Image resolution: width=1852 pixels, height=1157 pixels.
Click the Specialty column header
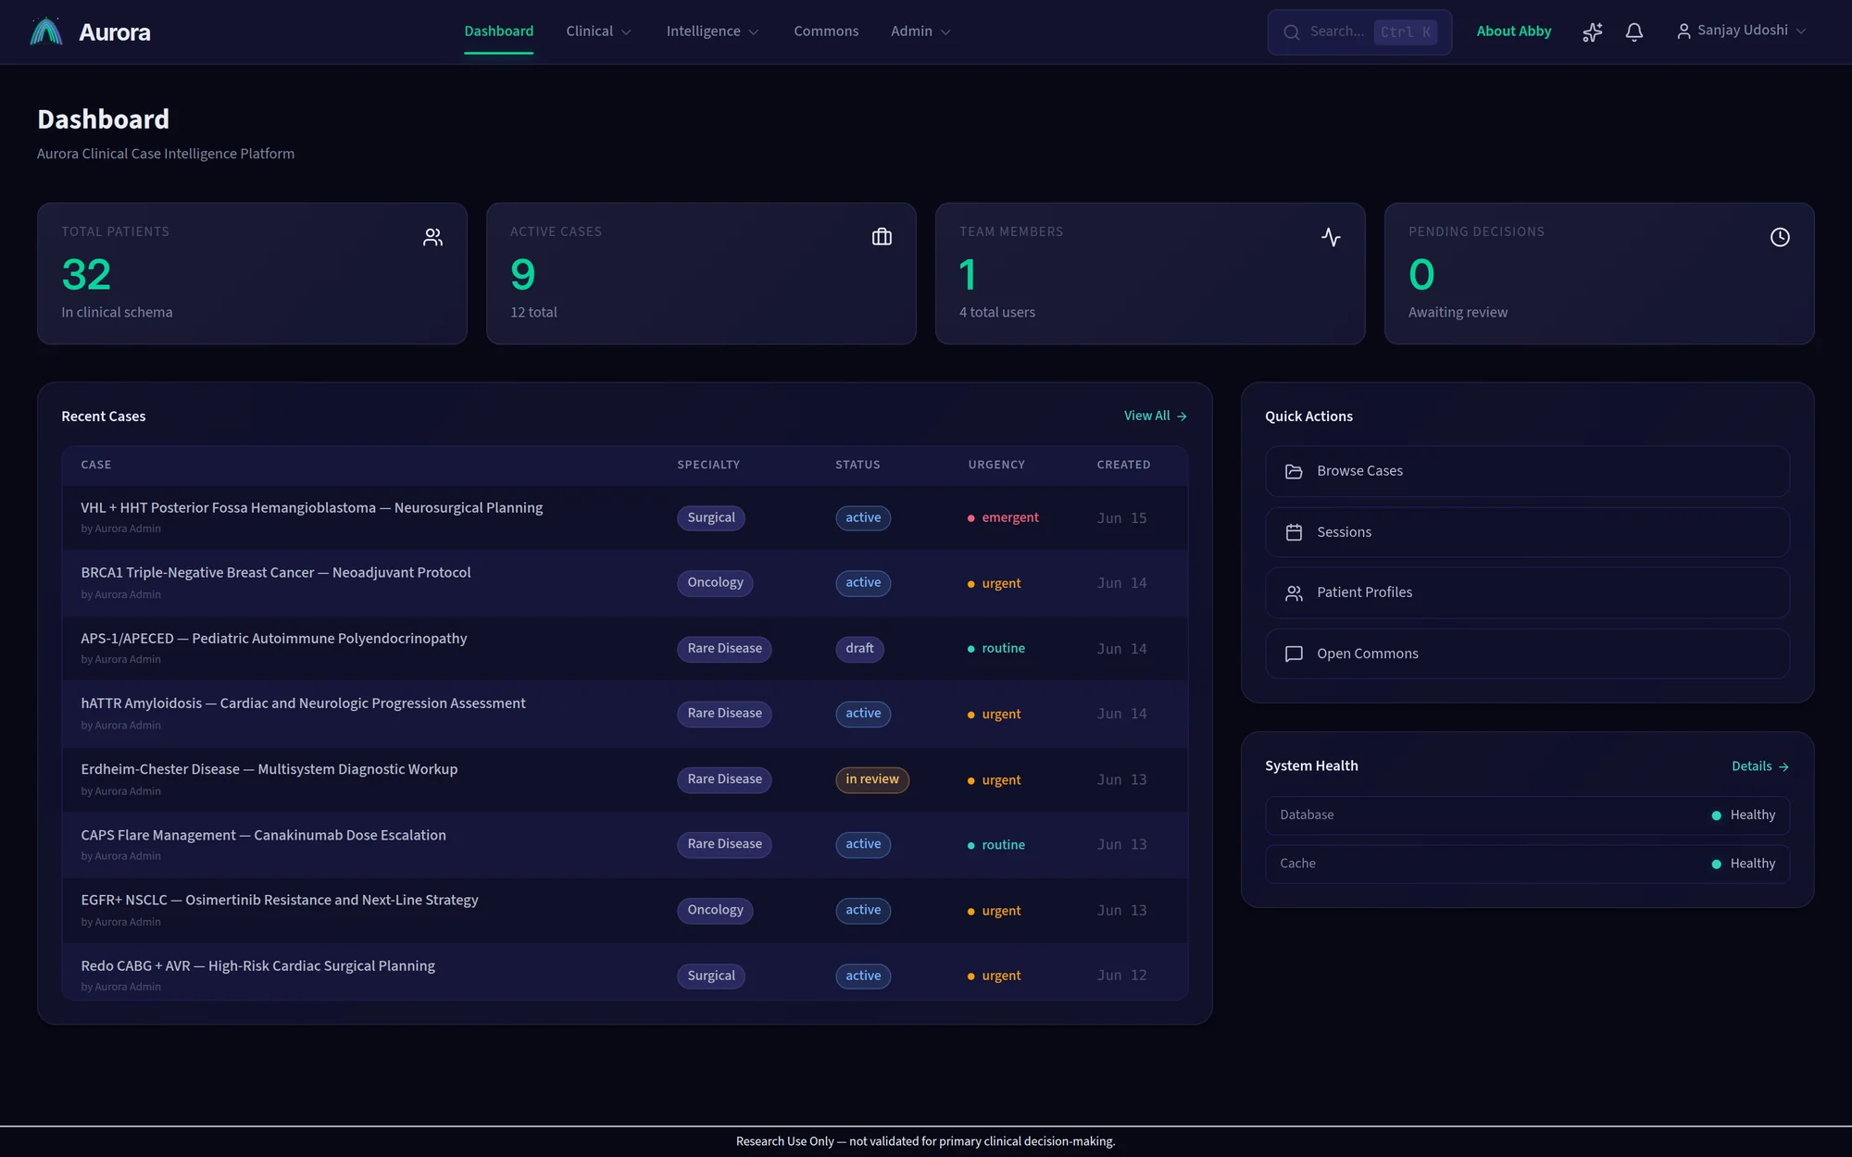(708, 465)
